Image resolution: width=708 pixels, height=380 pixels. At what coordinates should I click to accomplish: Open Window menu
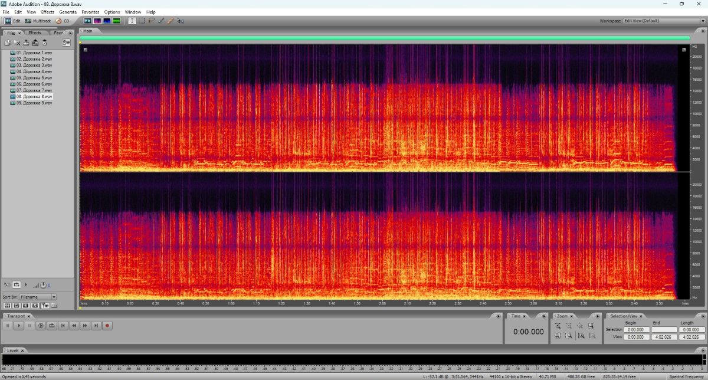[133, 12]
